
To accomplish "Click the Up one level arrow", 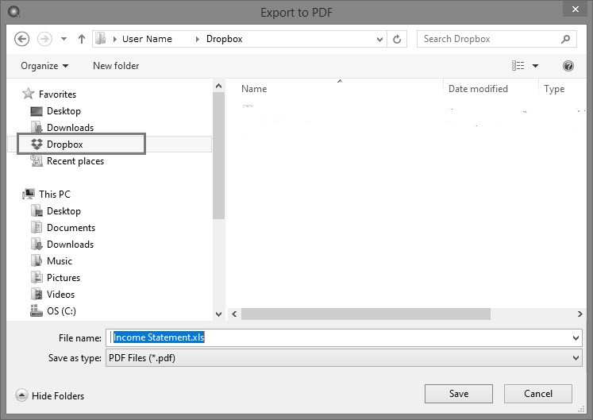I will click(82, 39).
